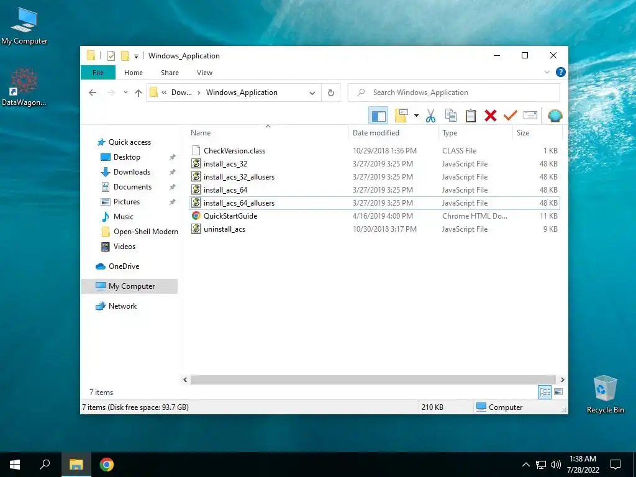
Task: Click the volume speaker tray icon
Action: 556,465
